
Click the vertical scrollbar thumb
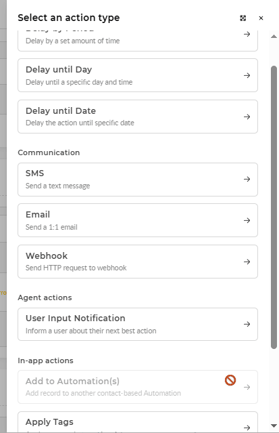coord(274,207)
